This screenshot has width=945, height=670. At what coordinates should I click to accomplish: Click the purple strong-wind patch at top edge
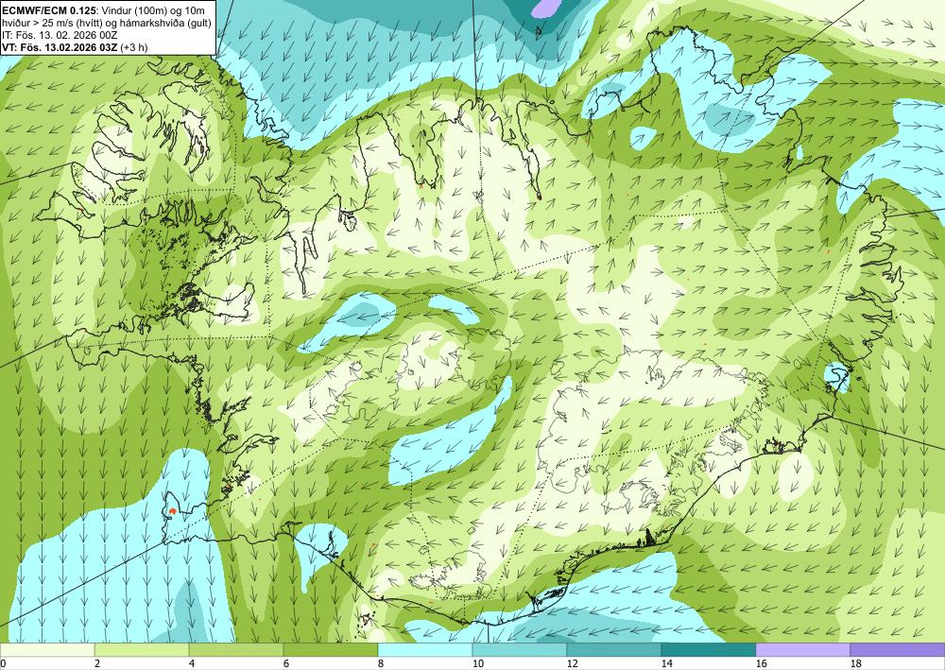[545, 8]
